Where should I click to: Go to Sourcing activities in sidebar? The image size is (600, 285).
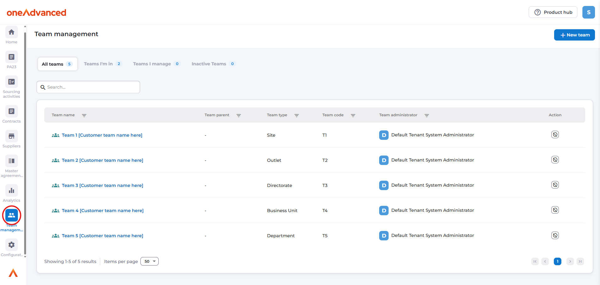coord(12,82)
